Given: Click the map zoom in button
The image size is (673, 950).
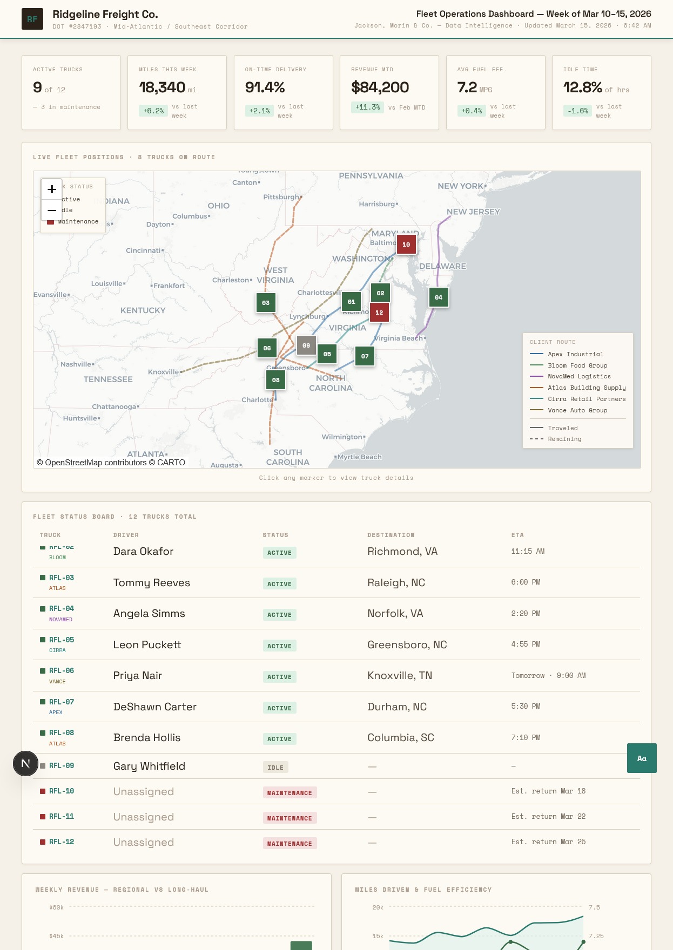Looking at the screenshot, I should (52, 189).
